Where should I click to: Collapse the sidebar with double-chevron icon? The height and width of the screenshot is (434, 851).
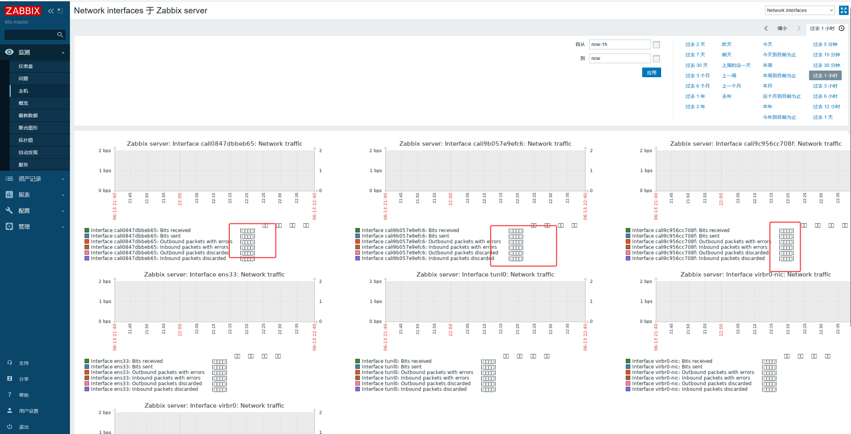tap(51, 11)
